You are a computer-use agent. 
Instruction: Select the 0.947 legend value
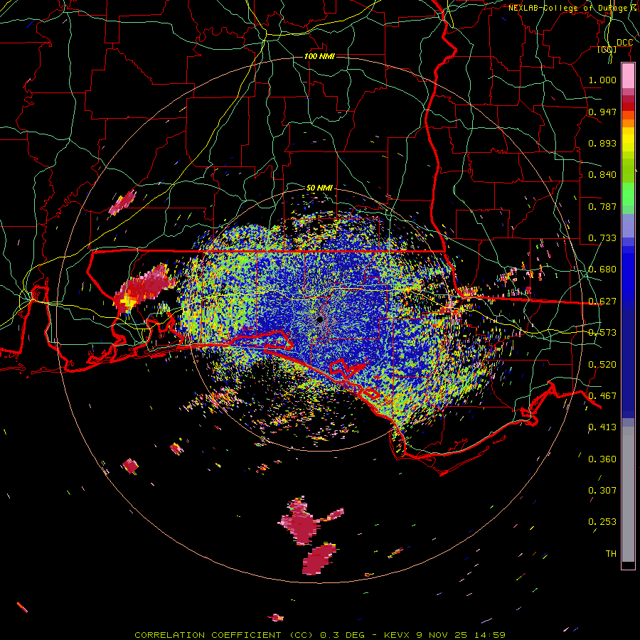tap(602, 112)
